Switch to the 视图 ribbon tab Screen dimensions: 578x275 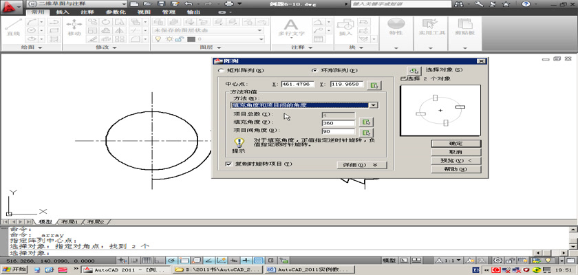tap(143, 12)
